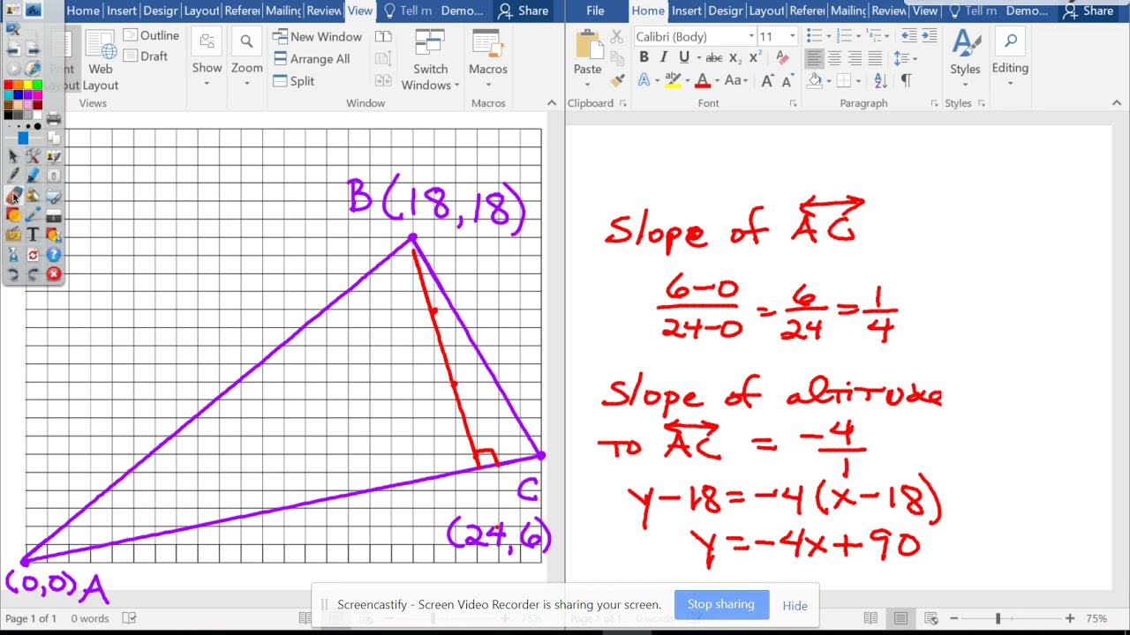Open the font size dropdown showing 11
The height and width of the screenshot is (635, 1130).
tap(792, 36)
